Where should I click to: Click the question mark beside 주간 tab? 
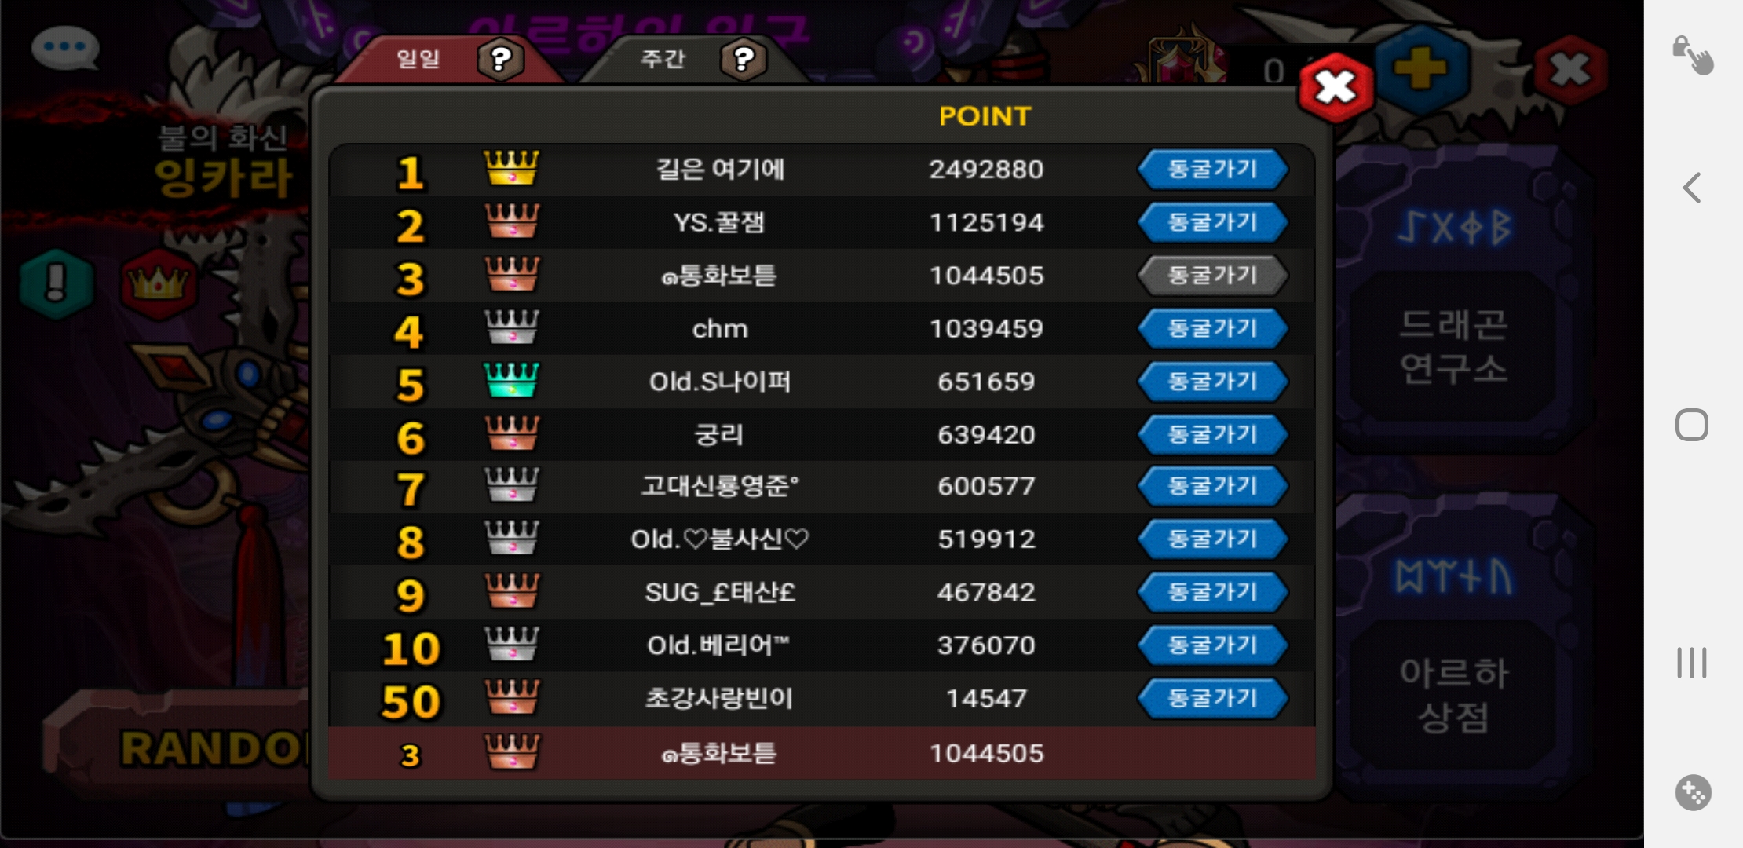[743, 59]
